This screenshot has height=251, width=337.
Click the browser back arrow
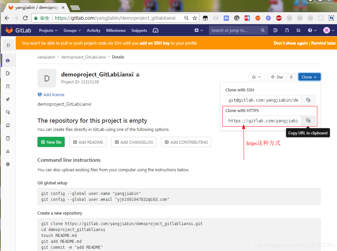point(7,18)
